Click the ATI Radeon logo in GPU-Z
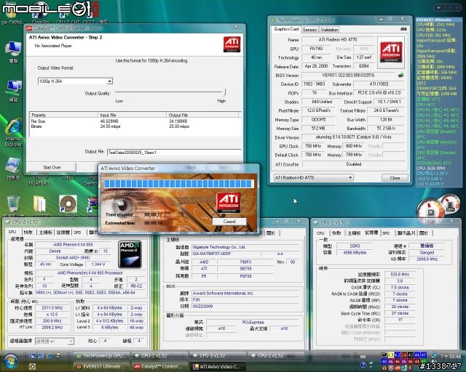The image size is (466, 372). click(391, 52)
